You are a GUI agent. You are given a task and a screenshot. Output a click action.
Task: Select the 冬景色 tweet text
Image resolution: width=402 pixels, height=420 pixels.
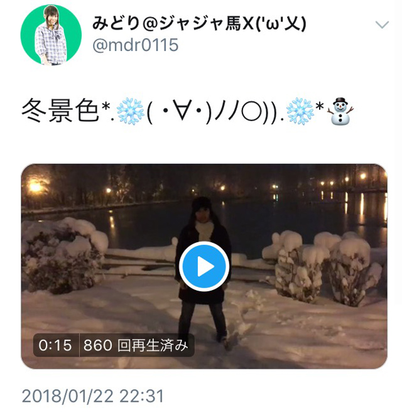point(60,110)
